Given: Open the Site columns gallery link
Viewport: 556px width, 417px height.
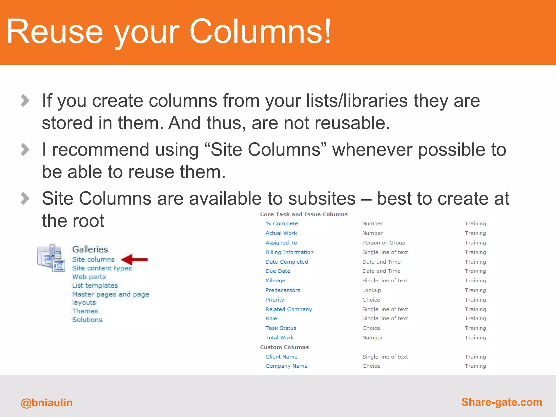Looking at the screenshot, I should [x=93, y=260].
